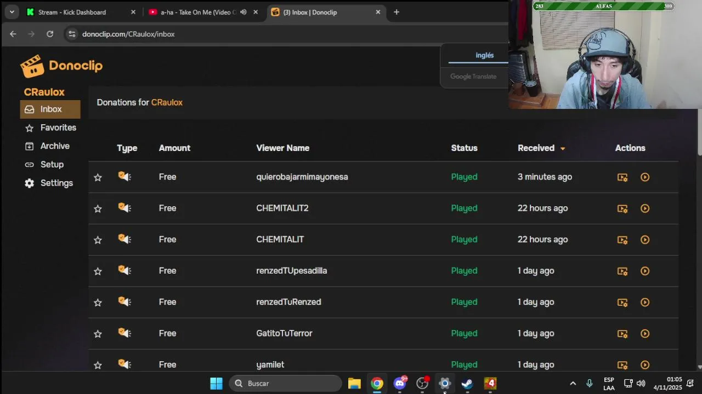
Task: Sort by the Amount column header
Action: 174,148
